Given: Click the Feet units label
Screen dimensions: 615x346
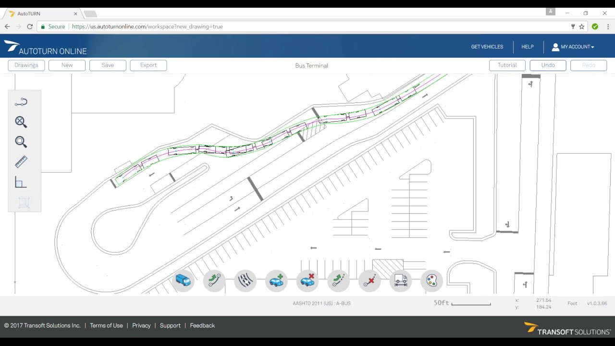Looking at the screenshot, I should pyautogui.click(x=572, y=303).
